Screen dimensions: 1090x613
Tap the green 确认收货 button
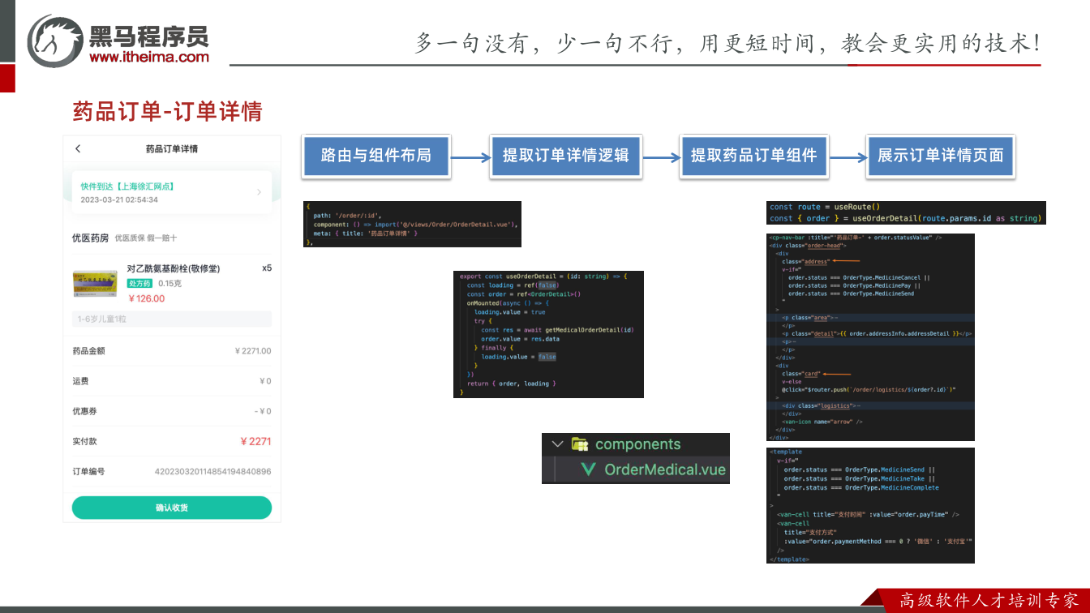pos(172,508)
